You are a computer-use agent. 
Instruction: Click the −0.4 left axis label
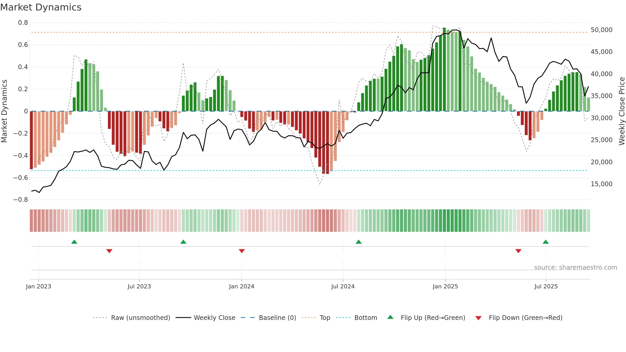[21, 155]
